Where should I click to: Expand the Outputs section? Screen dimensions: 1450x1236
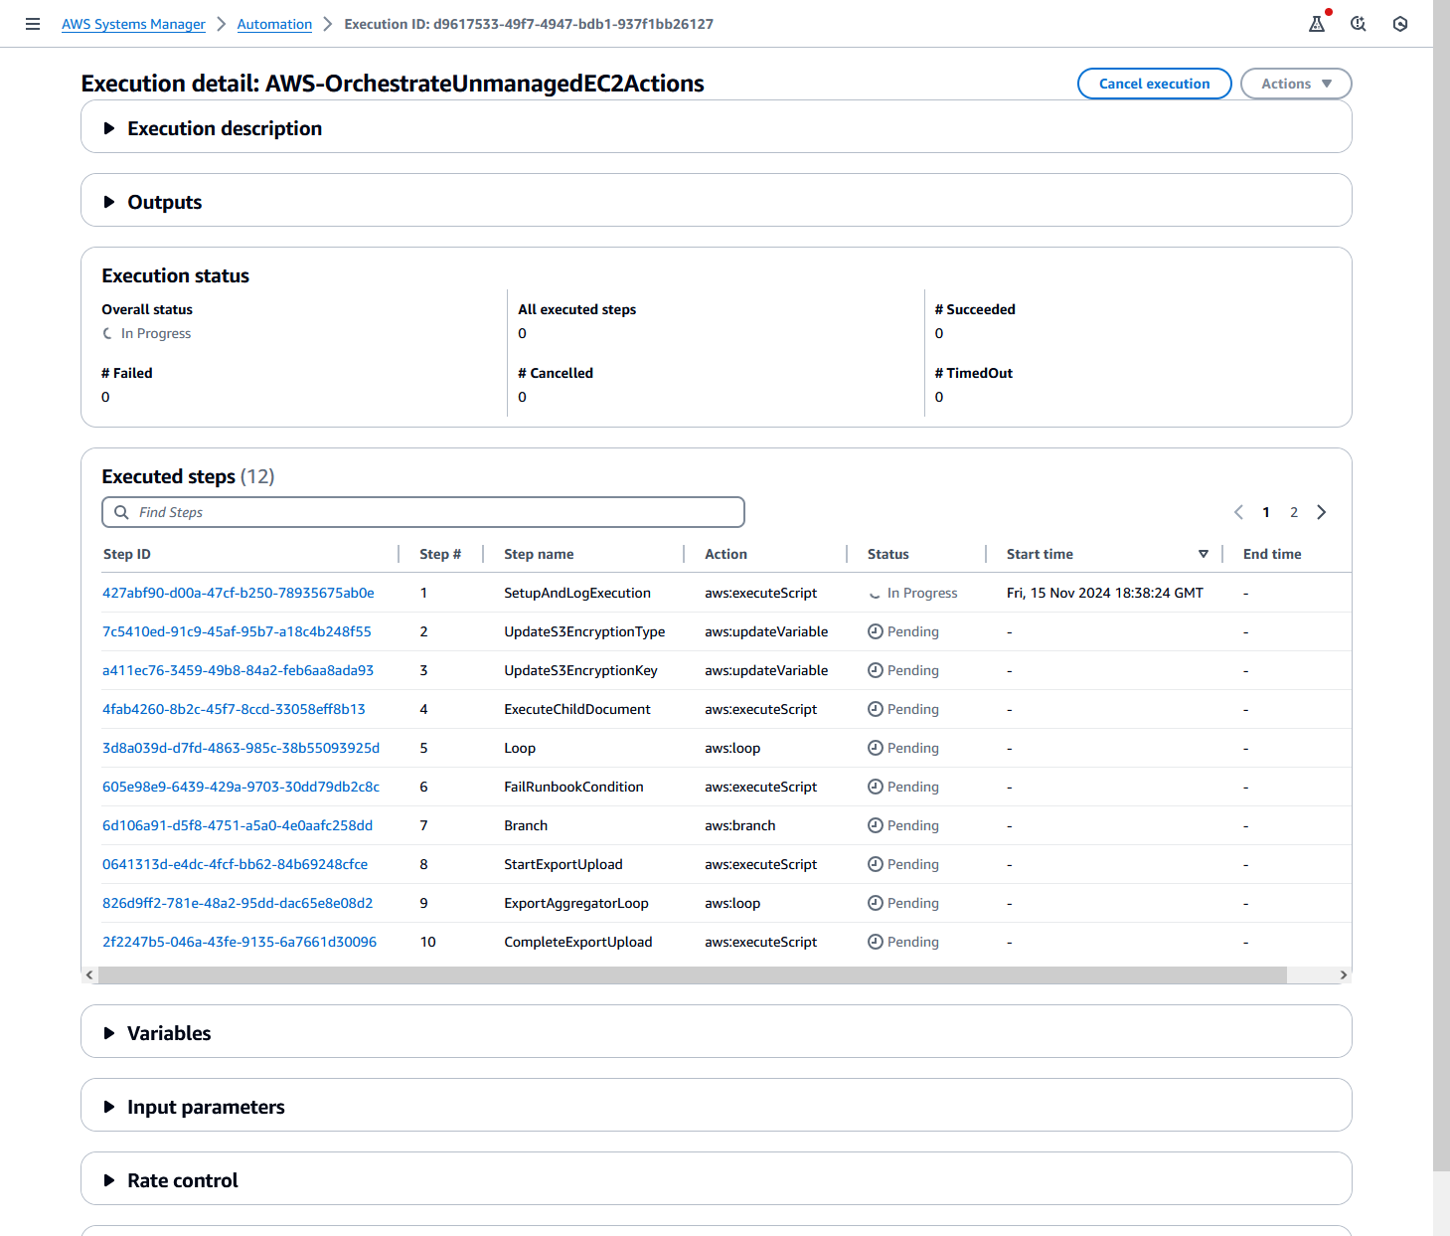[x=109, y=202]
